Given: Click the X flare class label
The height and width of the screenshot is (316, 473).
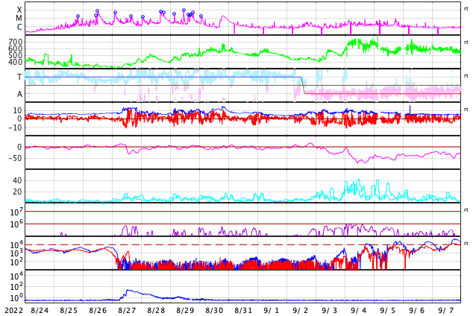Looking at the screenshot, I should coord(19,10).
